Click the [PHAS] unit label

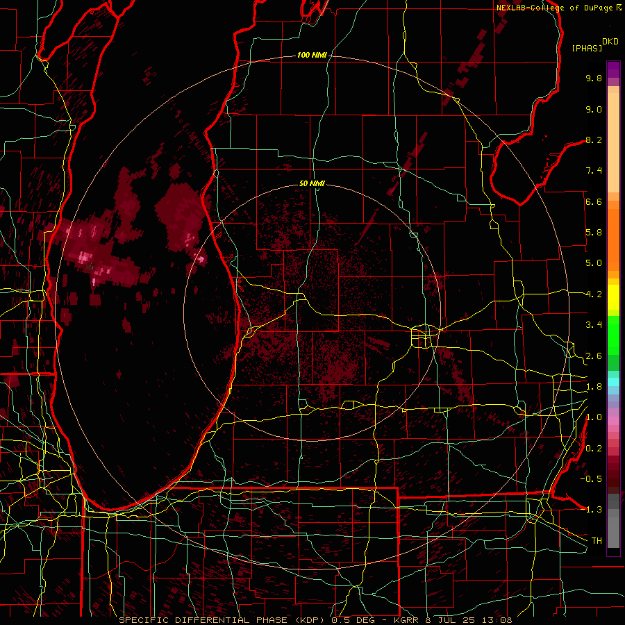coord(587,48)
